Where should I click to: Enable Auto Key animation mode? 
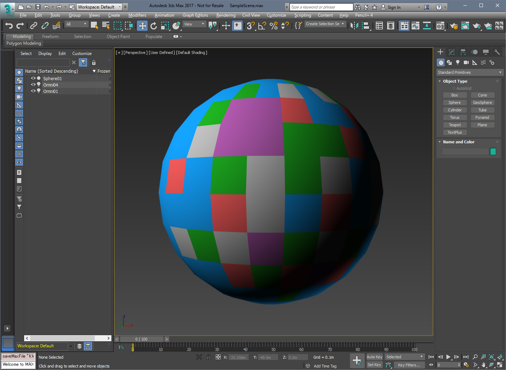tap(374, 357)
